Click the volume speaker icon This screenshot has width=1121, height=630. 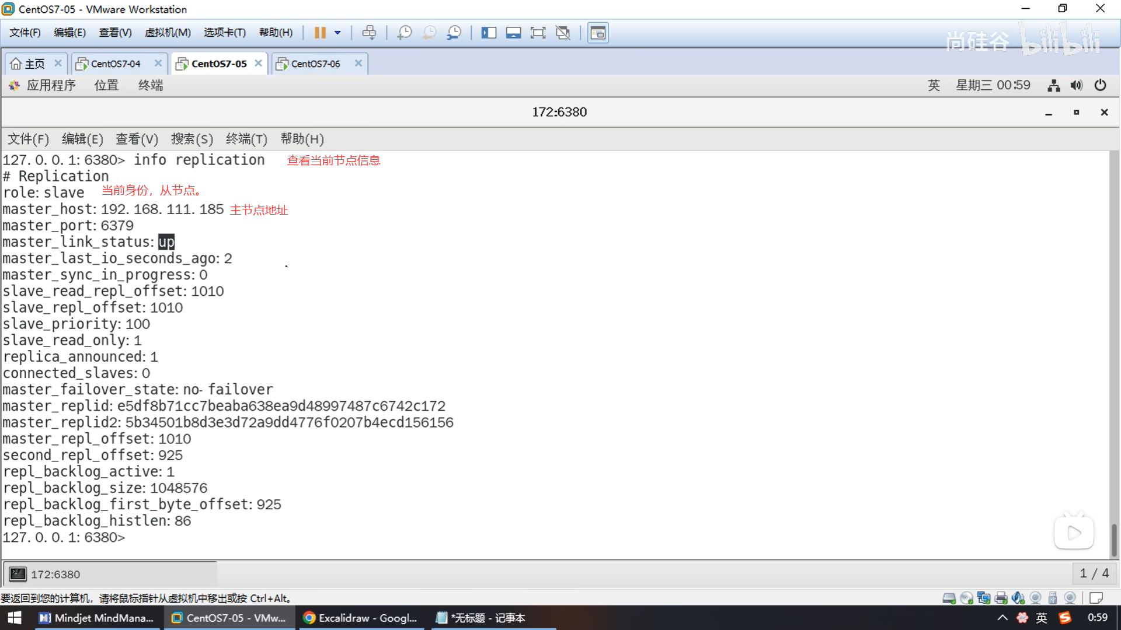click(x=1076, y=85)
